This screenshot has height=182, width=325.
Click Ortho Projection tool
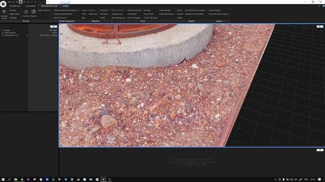coord(135,10)
